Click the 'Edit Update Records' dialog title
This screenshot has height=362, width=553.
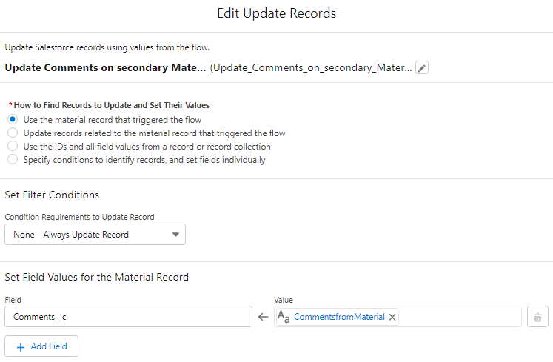pos(276,14)
